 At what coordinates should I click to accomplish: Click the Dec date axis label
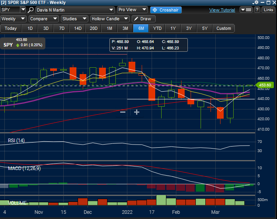point(88,212)
